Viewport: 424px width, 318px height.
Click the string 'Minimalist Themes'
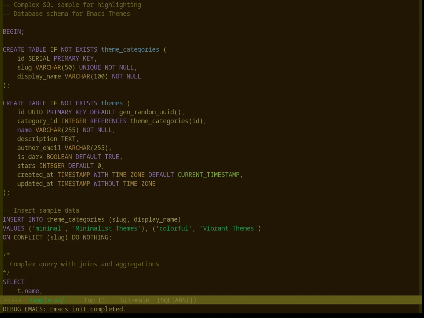coord(106,228)
